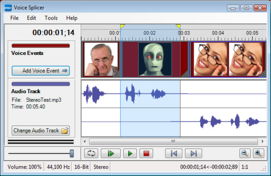
Task: Toggle the loop playback button
Action: tap(91, 153)
